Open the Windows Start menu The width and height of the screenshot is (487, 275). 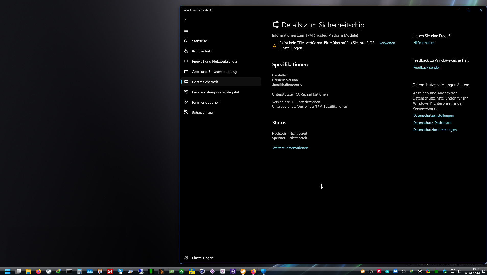coord(8,271)
